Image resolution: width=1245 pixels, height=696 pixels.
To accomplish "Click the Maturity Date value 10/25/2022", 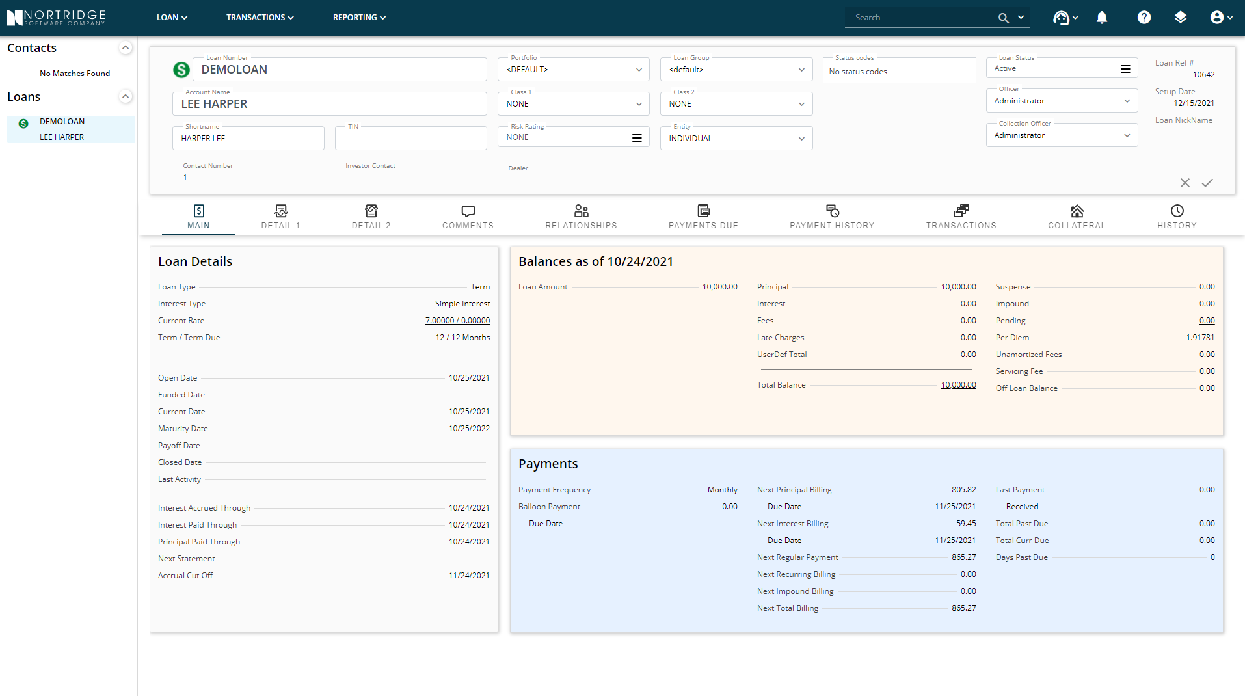I will click(x=469, y=429).
